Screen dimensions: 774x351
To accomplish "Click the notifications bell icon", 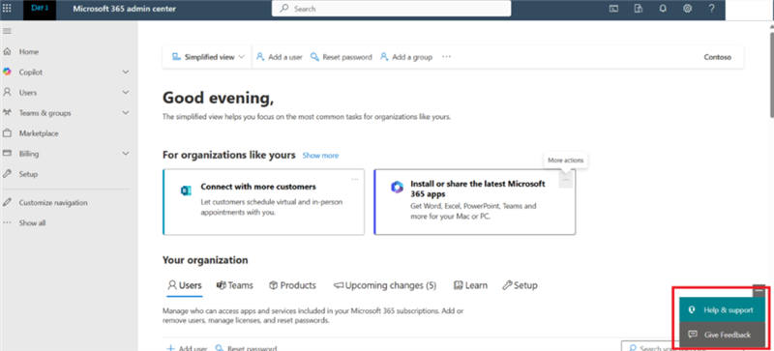I will click(x=663, y=9).
